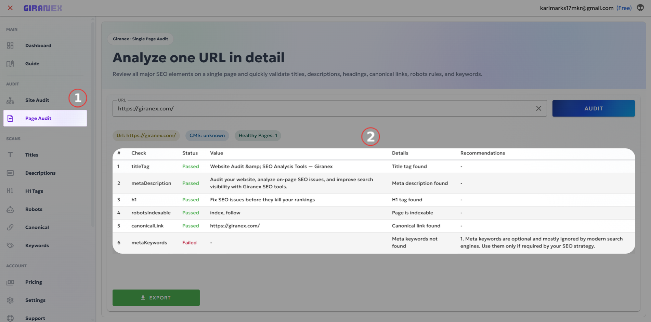Open the H1 Tags scan

45,191
